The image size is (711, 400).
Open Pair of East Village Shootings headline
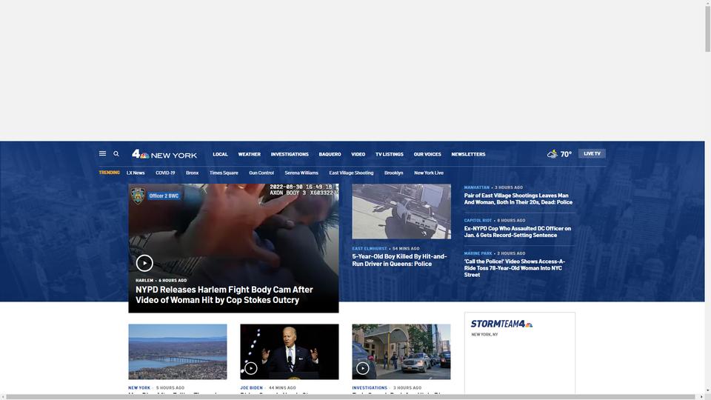518,199
